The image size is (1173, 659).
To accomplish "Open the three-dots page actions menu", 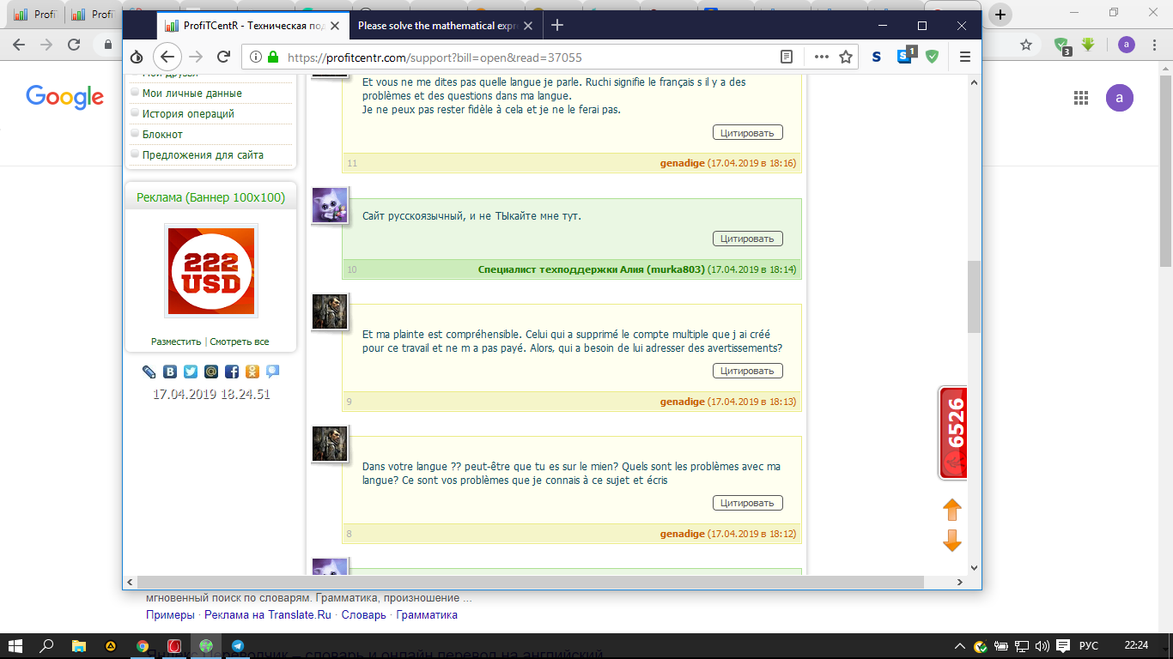I will coord(822,57).
